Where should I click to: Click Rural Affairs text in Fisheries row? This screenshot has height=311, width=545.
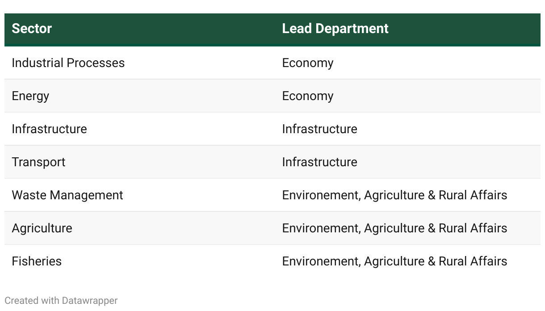point(473,261)
